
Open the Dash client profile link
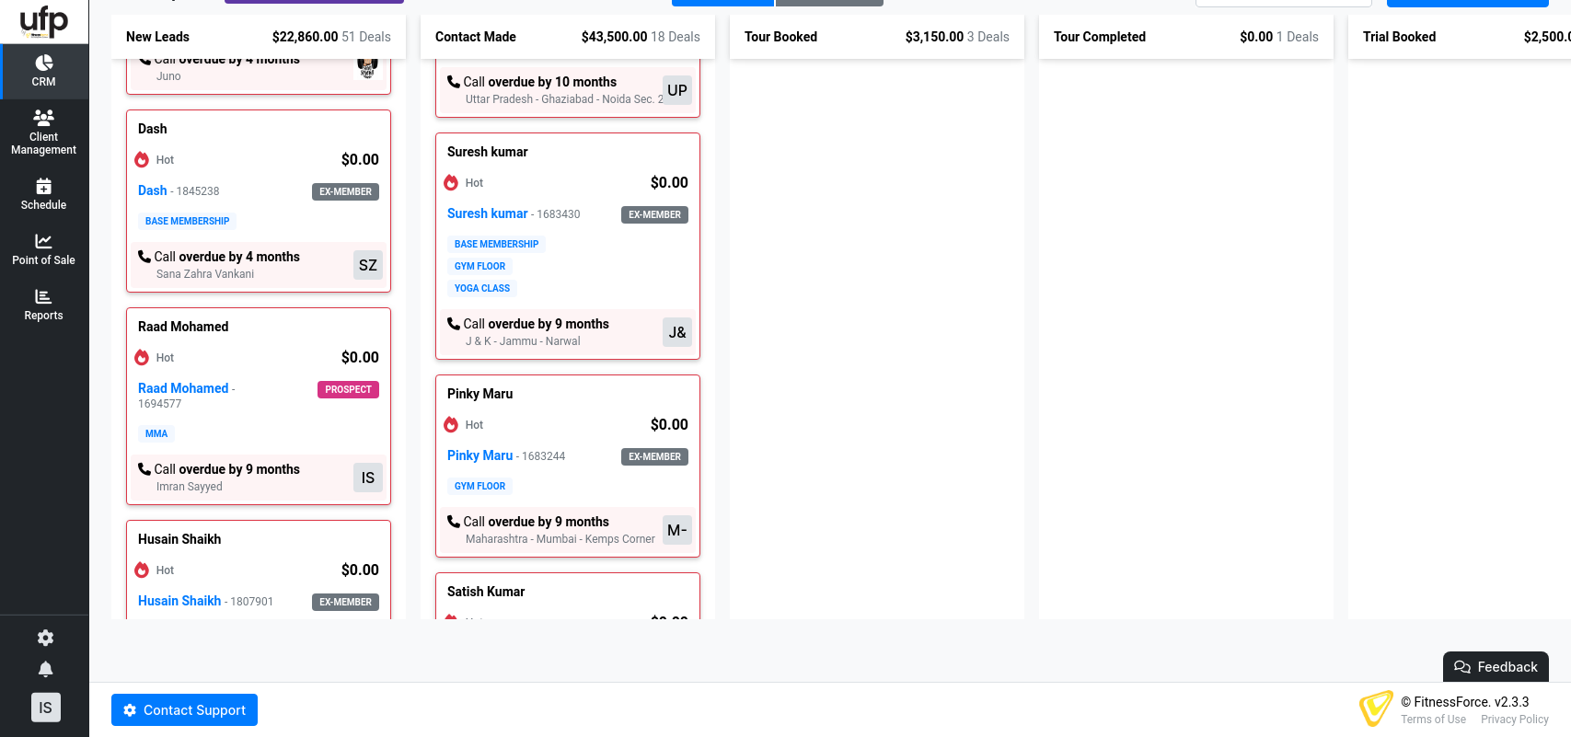pos(153,190)
